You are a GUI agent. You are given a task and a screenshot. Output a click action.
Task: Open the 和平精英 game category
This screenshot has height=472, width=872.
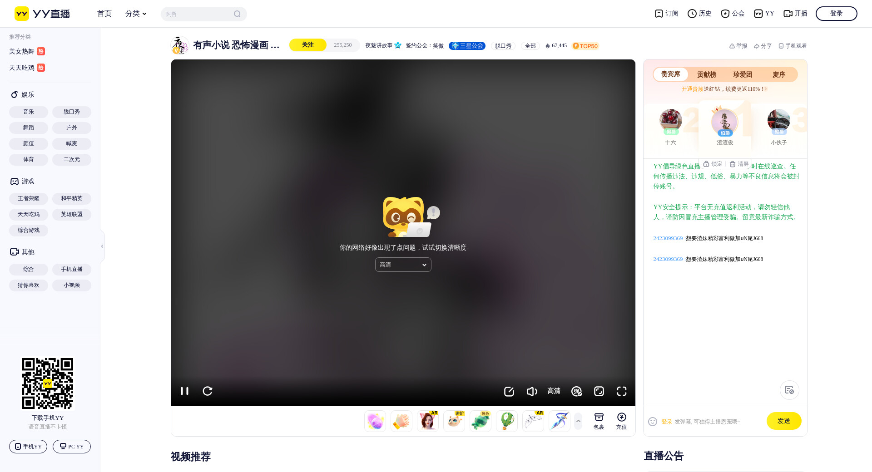(72, 198)
